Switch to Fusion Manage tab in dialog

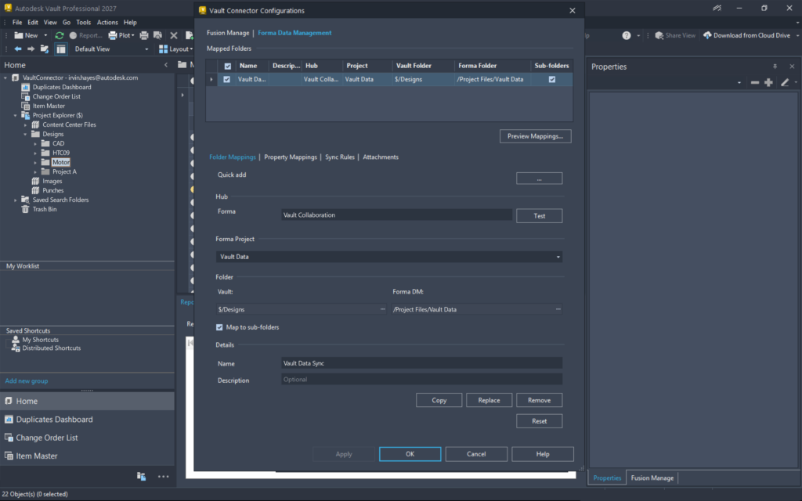(228, 33)
